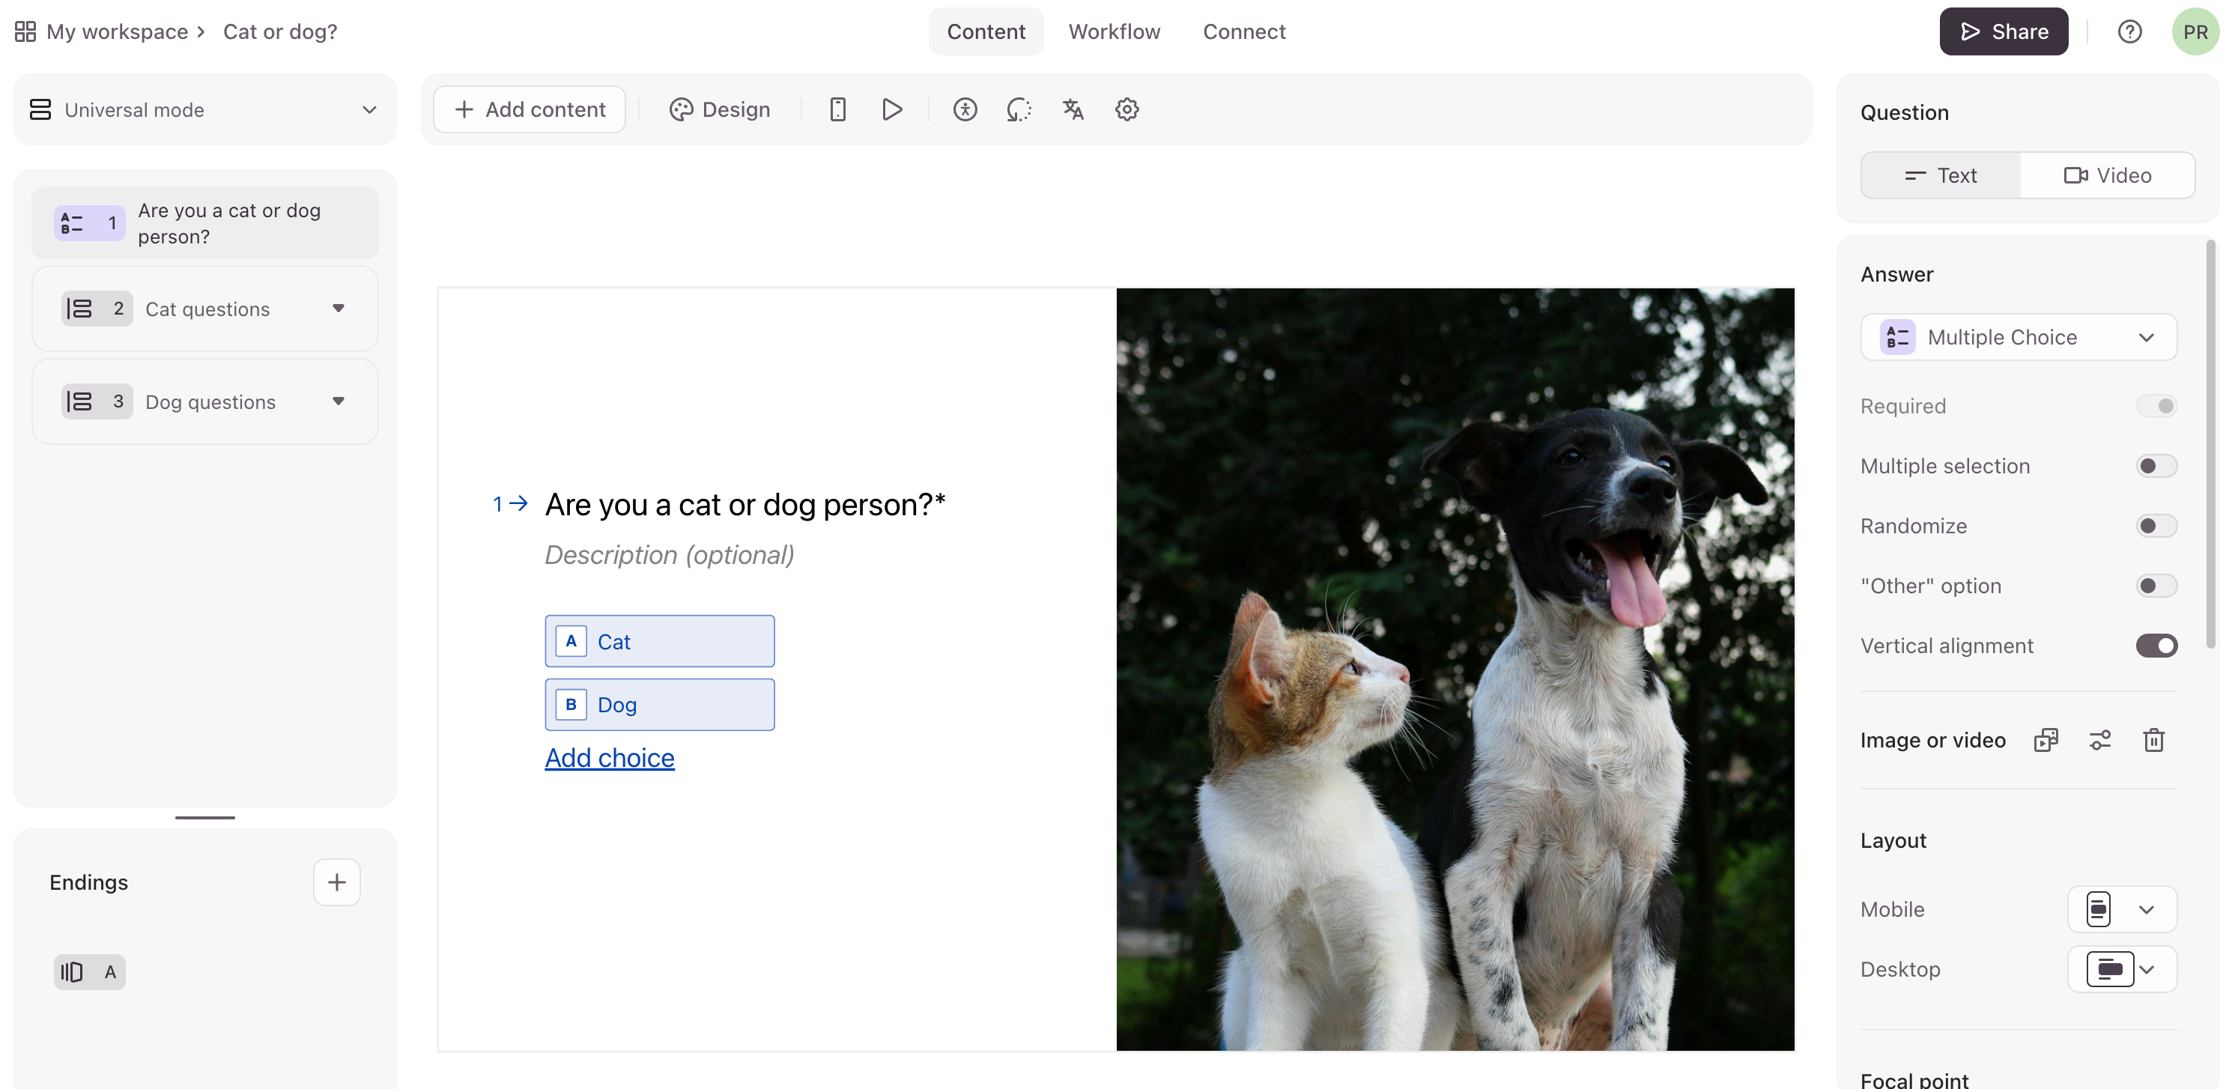Open the image adjustments sliders icon
Screen dimensions: 2235x1089
point(2099,740)
